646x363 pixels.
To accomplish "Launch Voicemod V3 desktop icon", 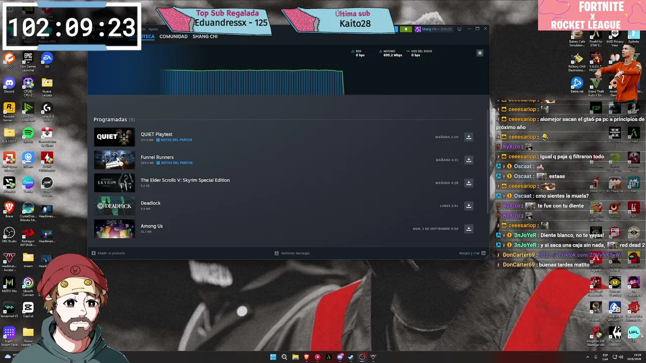I will click(x=9, y=309).
